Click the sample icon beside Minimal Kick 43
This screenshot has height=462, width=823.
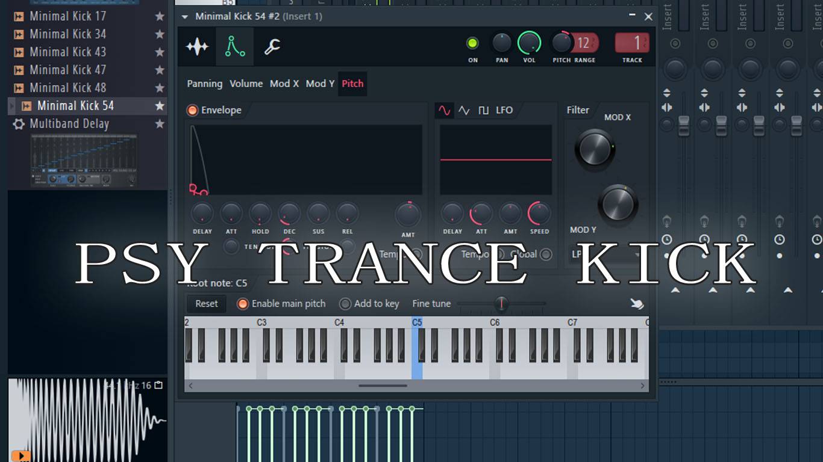(19, 52)
